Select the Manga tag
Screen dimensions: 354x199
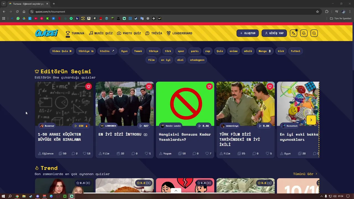[265, 51]
